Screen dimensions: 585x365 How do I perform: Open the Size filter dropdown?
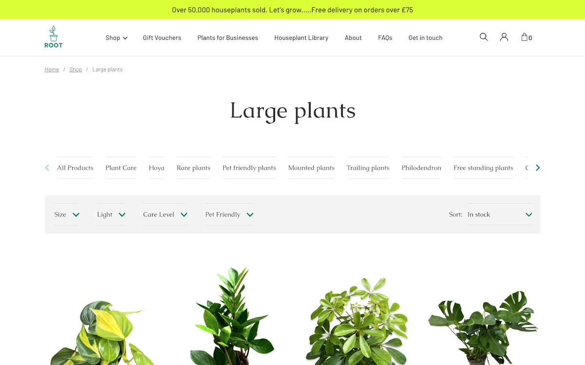pyautogui.click(x=66, y=215)
